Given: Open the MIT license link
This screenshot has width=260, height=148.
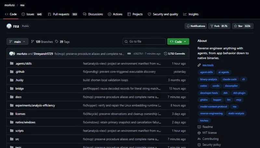Looking at the screenshot, I should tap(207, 133).
